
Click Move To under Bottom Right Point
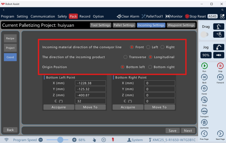click(x=160, y=107)
